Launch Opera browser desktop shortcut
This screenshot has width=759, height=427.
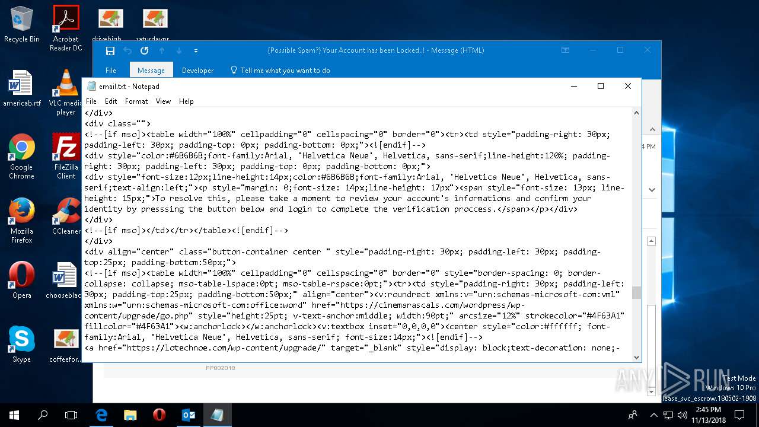(x=21, y=280)
